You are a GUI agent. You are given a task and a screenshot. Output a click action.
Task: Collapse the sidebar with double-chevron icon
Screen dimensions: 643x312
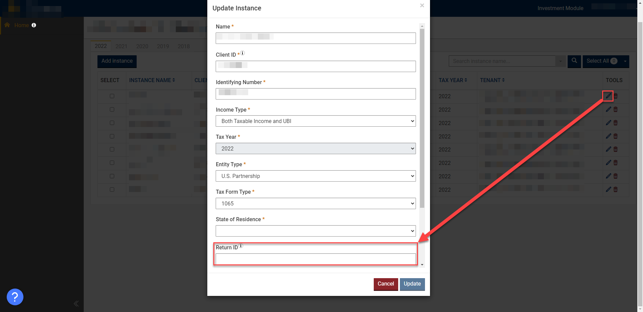click(x=76, y=304)
